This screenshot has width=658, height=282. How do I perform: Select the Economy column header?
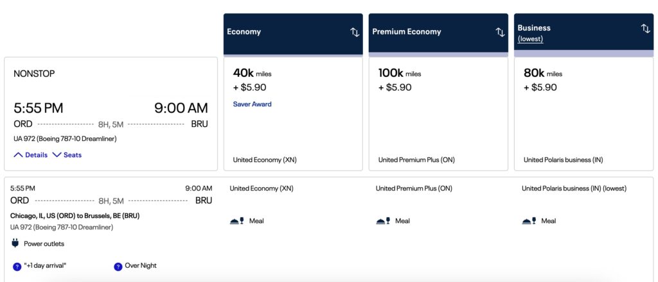[293, 34]
